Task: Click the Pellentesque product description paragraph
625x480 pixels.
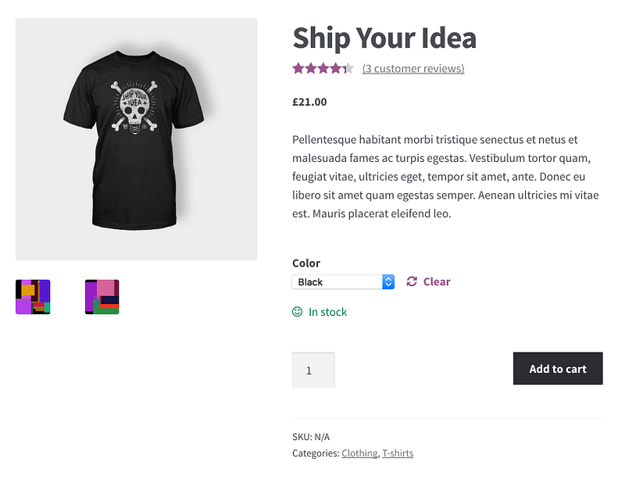Action: [x=445, y=177]
